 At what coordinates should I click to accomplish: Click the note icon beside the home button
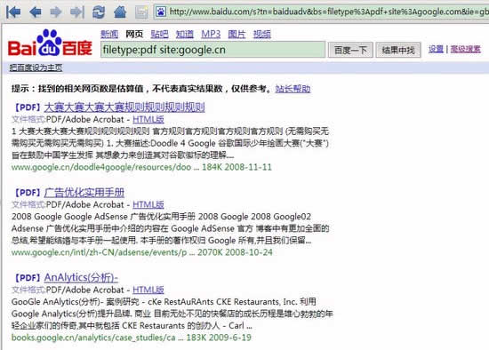[141, 12]
